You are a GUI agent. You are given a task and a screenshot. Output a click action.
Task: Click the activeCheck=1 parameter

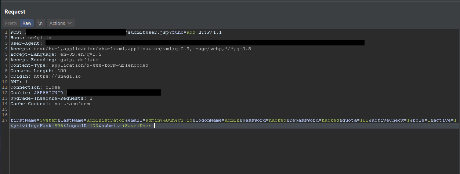[x=391, y=120]
